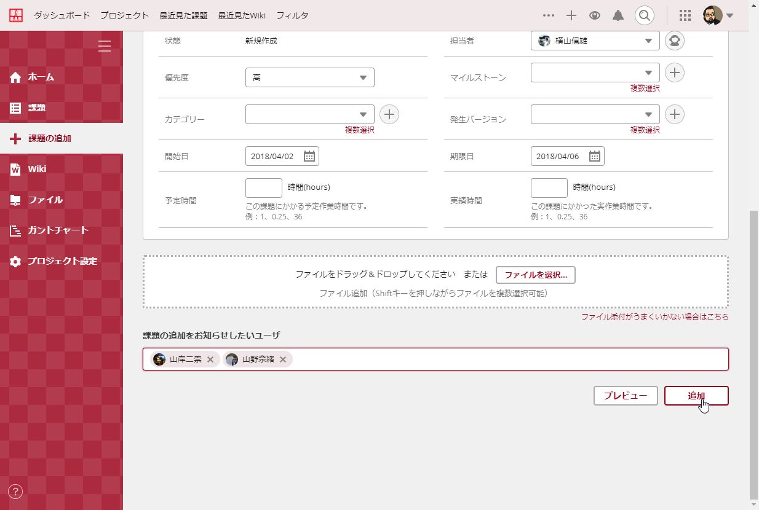Click assign-to-myself icon beside 担当者
Screen dimensions: 759x510
tap(675, 41)
